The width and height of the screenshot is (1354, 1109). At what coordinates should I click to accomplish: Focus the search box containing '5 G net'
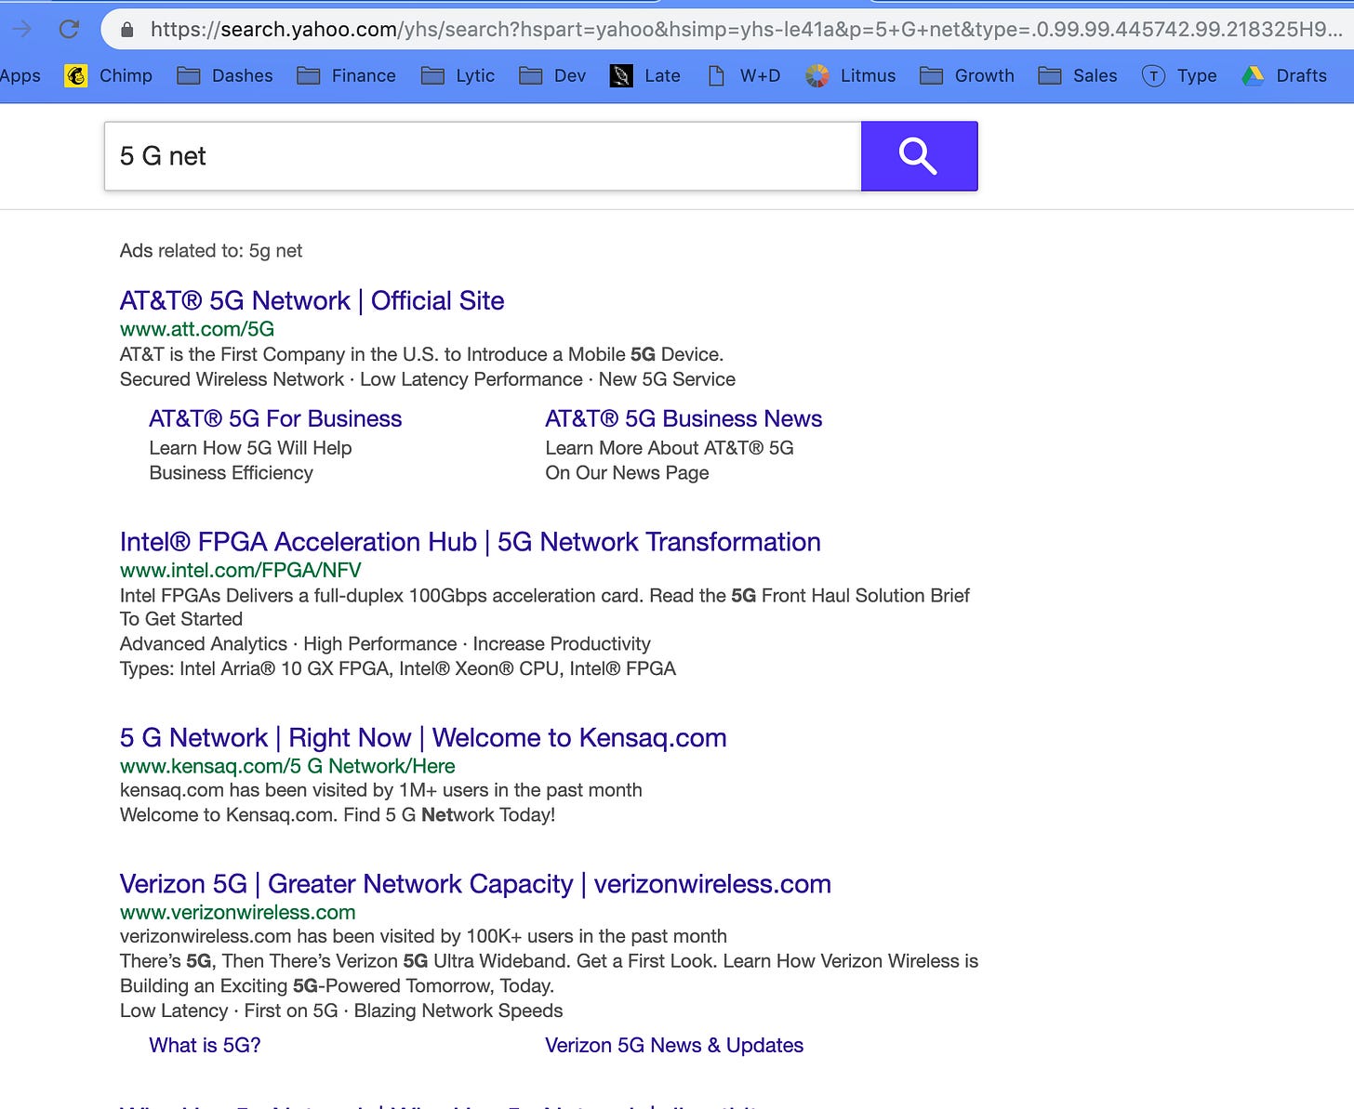tap(483, 156)
